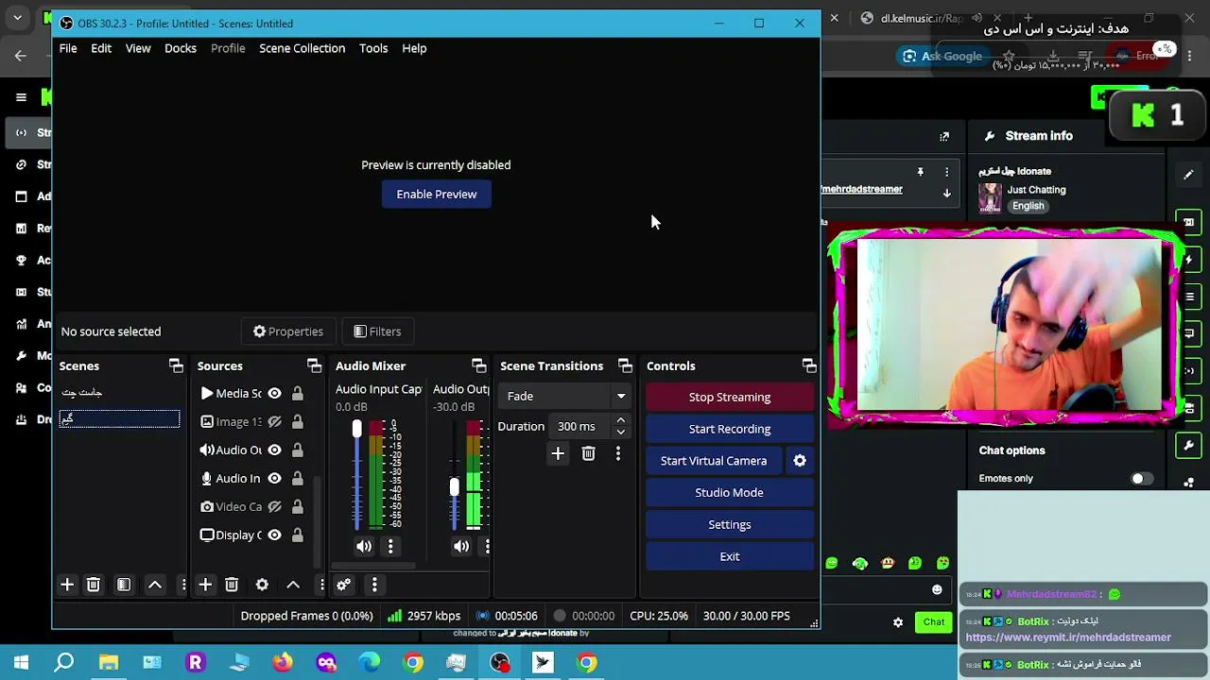The width and height of the screenshot is (1210, 680).
Task: Open Kick chat settings gear icon
Action: [898, 622]
